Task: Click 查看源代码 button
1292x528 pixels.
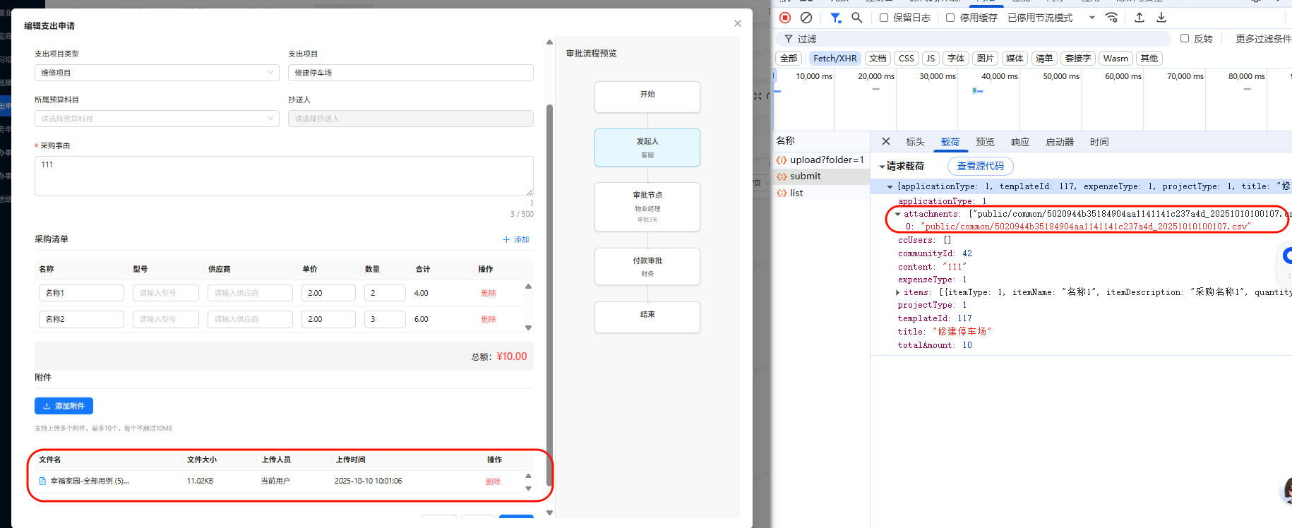Action: pos(980,166)
